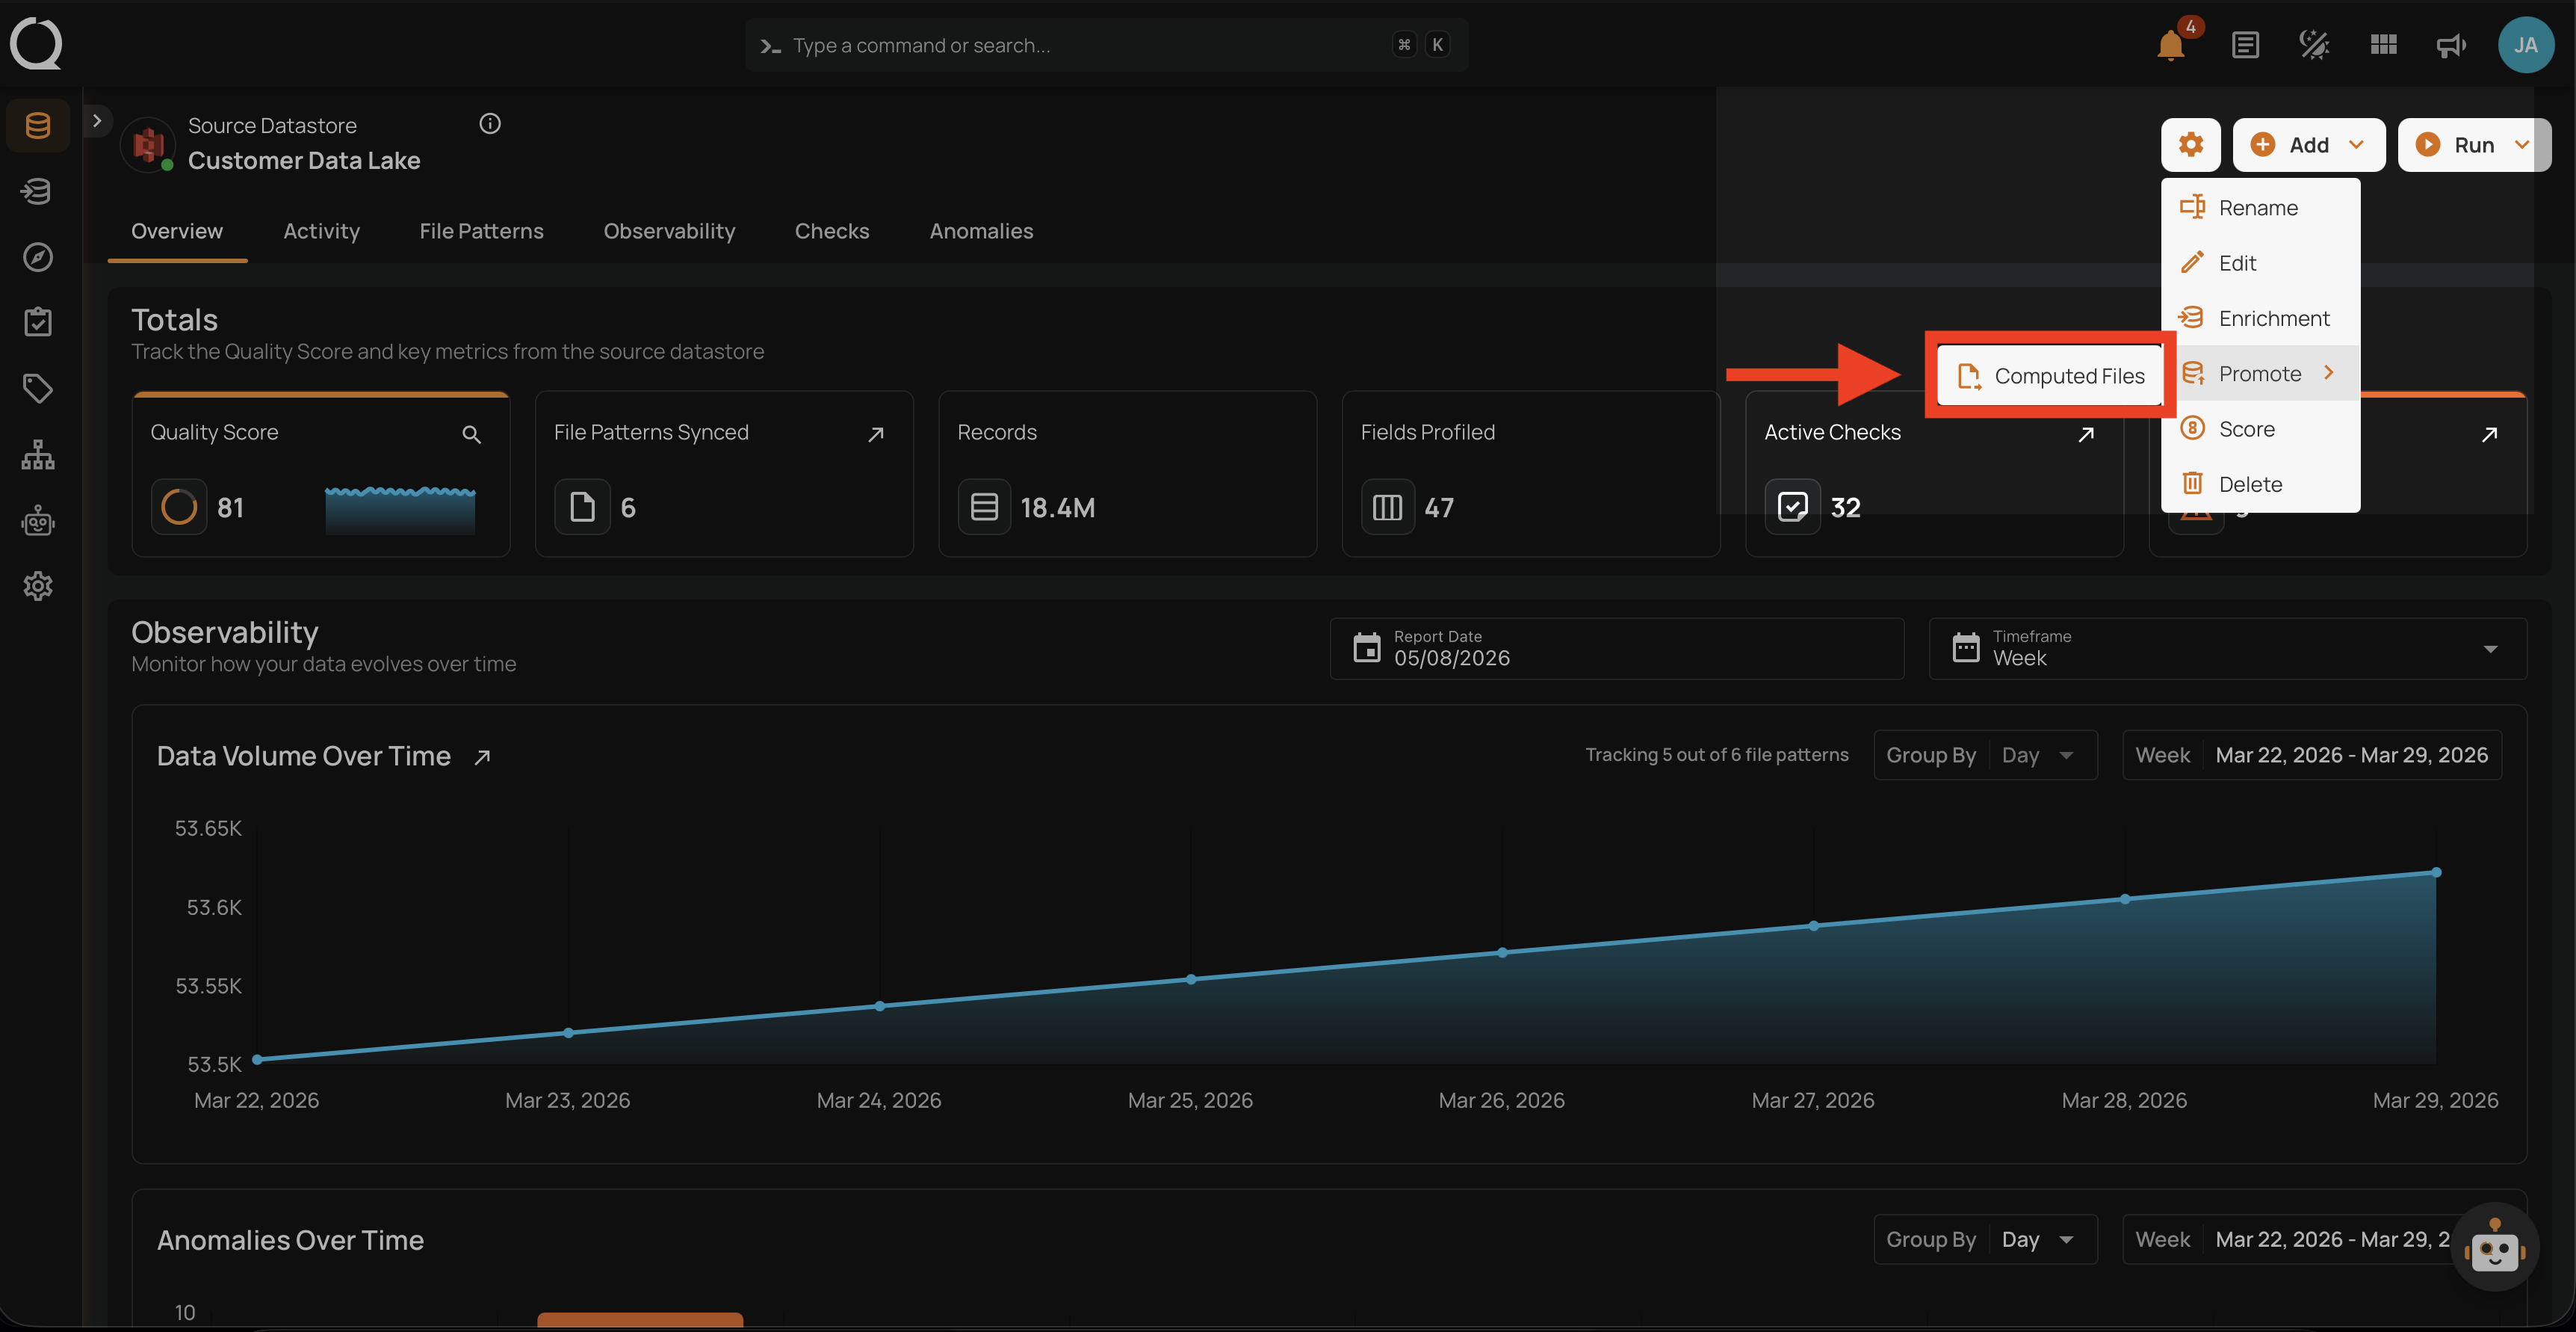Choose Delete from settings menu
The width and height of the screenshot is (2576, 1332).
click(2260, 484)
